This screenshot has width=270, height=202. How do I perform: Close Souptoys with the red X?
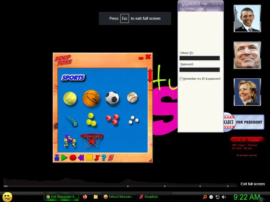[x=148, y=57]
